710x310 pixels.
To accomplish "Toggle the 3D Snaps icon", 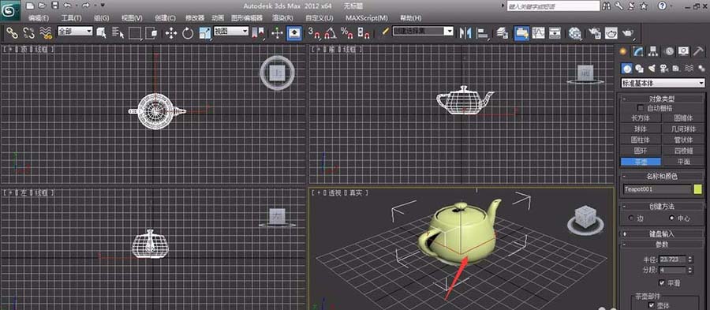I will pyautogui.click(x=314, y=32).
